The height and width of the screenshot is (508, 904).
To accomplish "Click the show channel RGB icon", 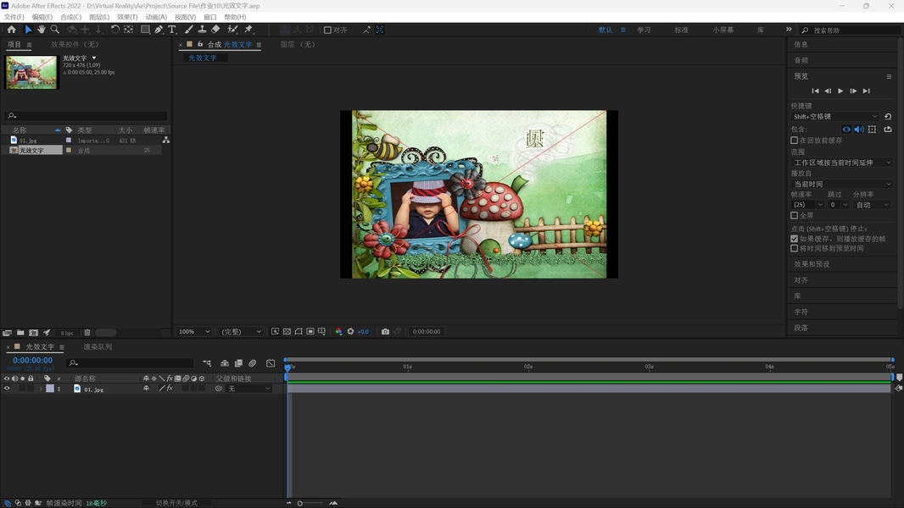I will click(338, 331).
